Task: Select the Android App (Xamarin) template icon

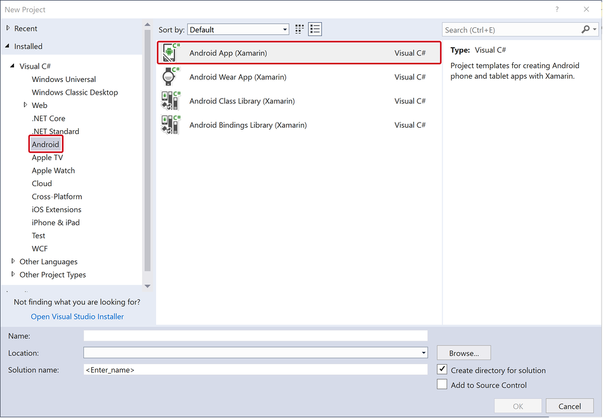Action: [171, 53]
